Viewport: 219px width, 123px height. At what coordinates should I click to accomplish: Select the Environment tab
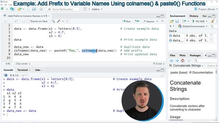pos(178,16)
